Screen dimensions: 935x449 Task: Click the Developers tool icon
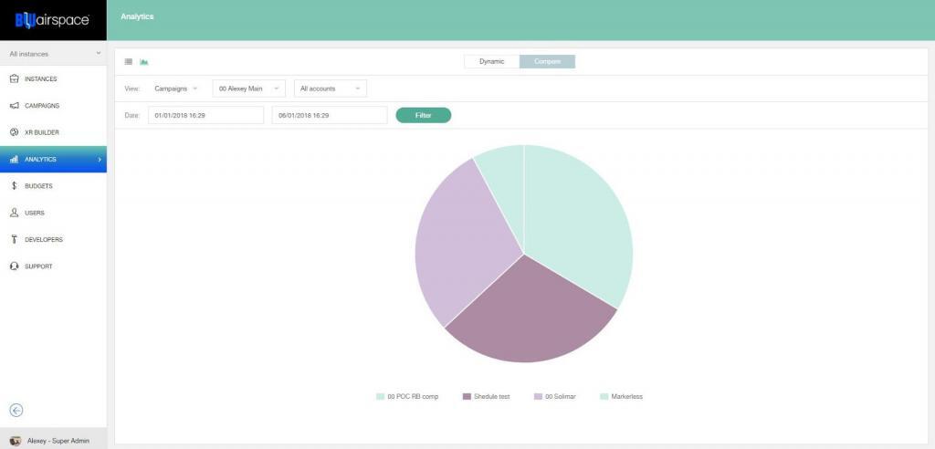(x=15, y=240)
